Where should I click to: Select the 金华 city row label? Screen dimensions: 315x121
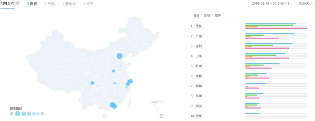(x=199, y=116)
